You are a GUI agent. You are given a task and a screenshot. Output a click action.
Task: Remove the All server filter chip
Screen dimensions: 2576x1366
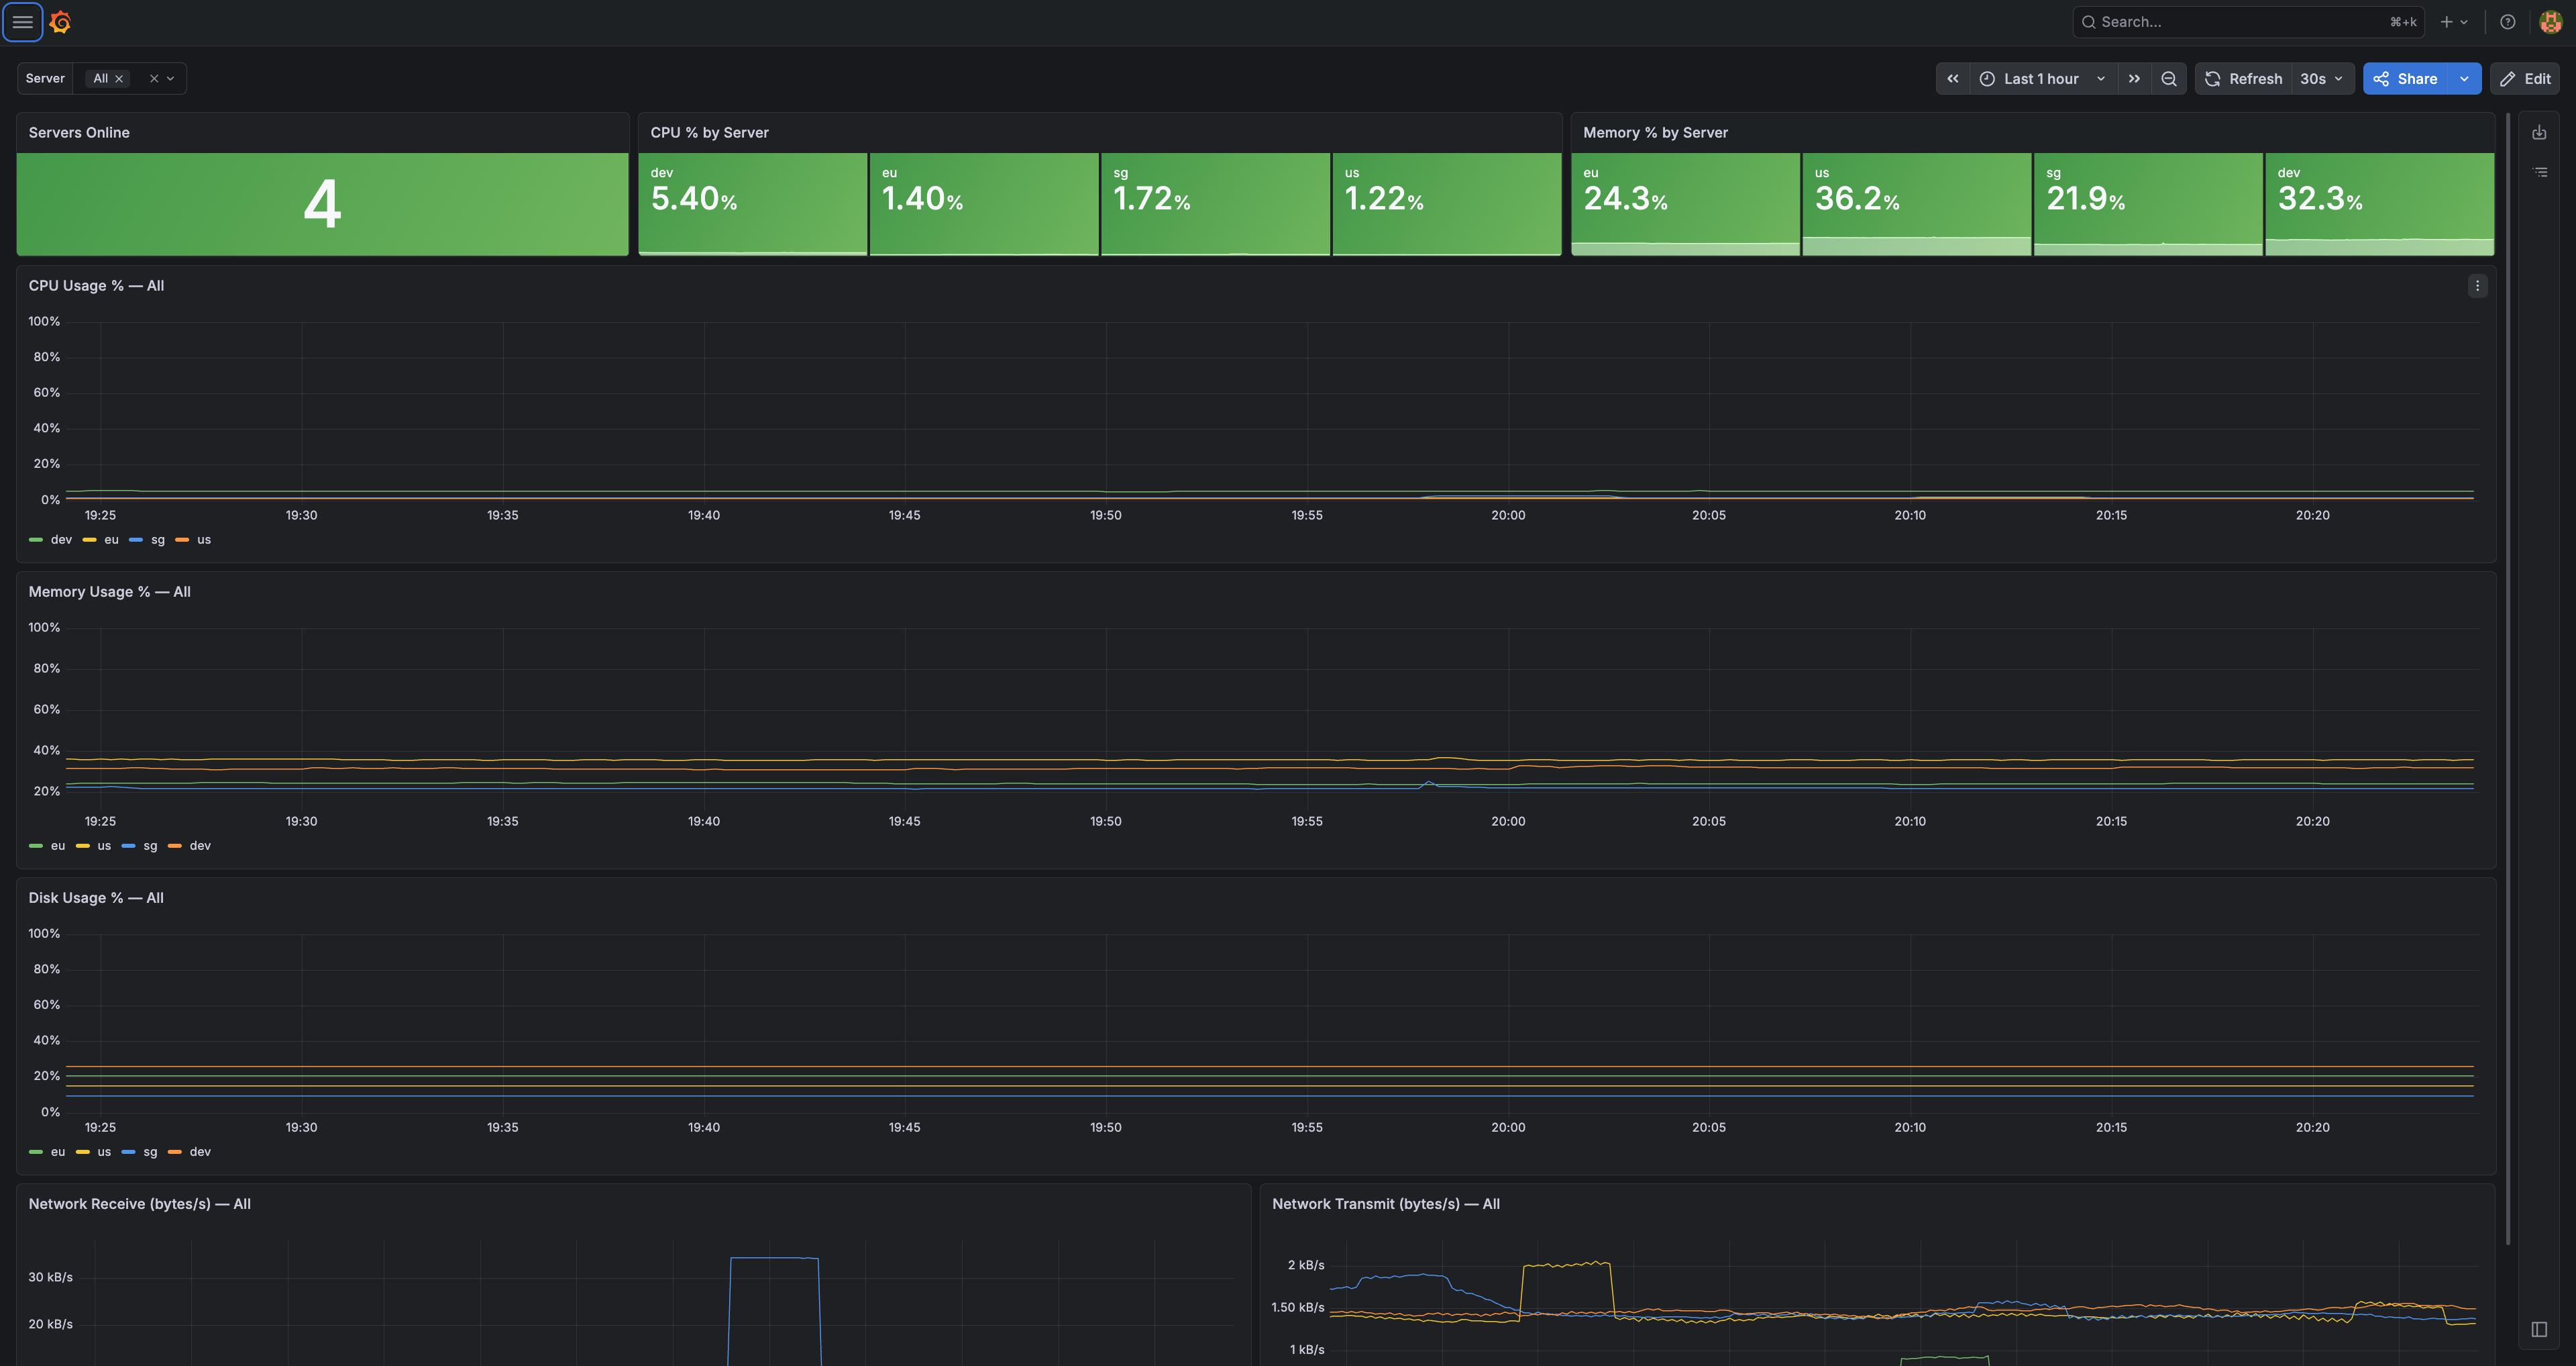click(x=119, y=79)
